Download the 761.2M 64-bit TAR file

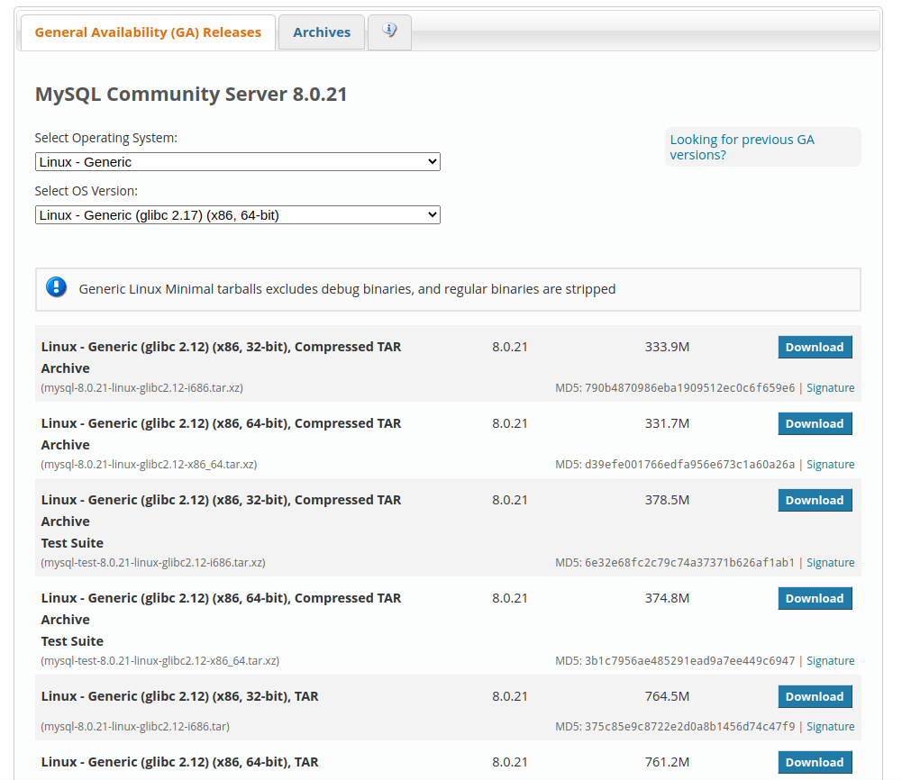click(814, 763)
